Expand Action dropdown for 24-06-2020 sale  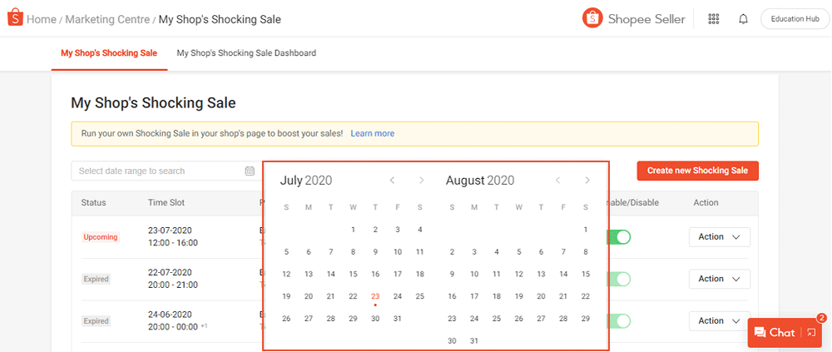[x=719, y=320]
